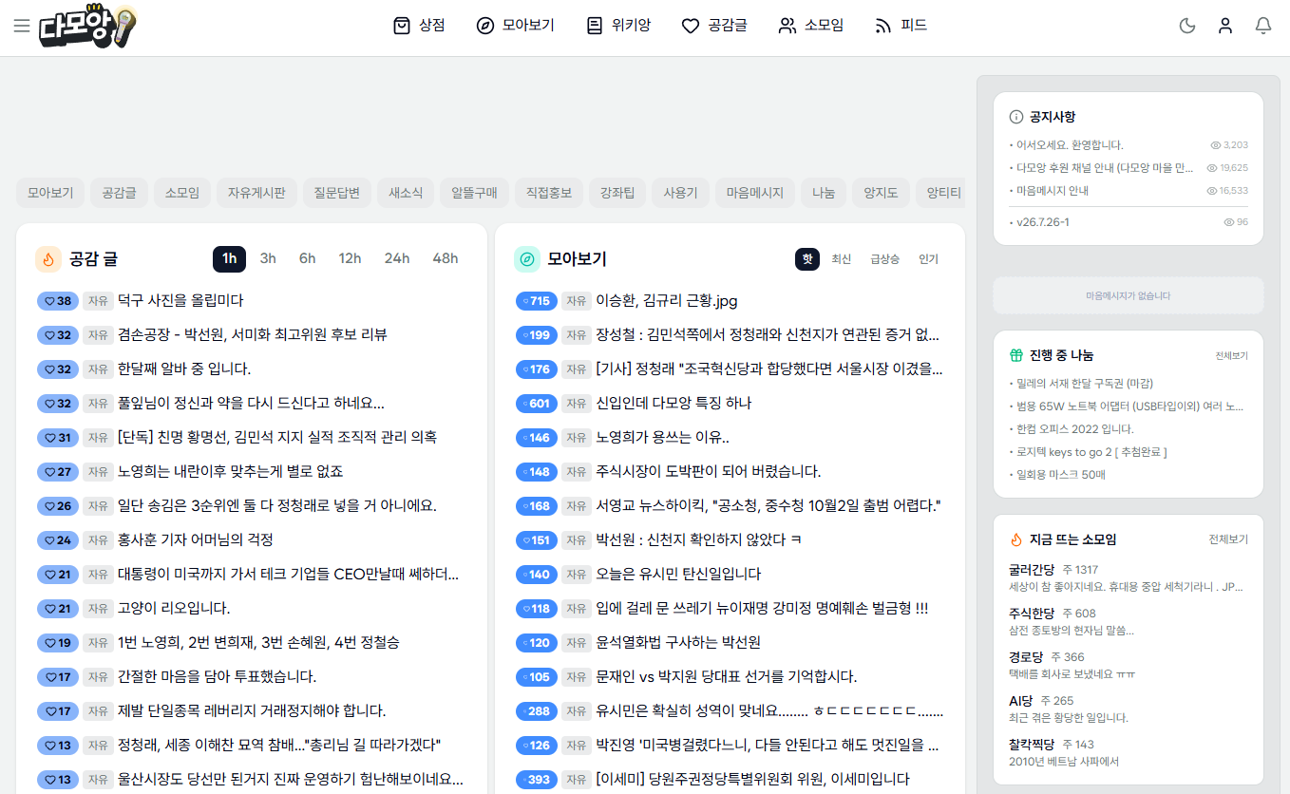Select the 24h time filter
The image size is (1290, 794).
(397, 258)
